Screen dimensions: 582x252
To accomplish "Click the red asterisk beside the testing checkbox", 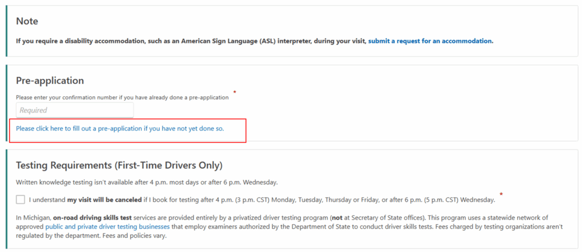I will pyautogui.click(x=501, y=194).
